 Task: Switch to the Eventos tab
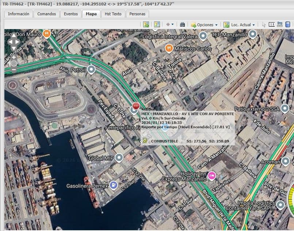pos(71,14)
